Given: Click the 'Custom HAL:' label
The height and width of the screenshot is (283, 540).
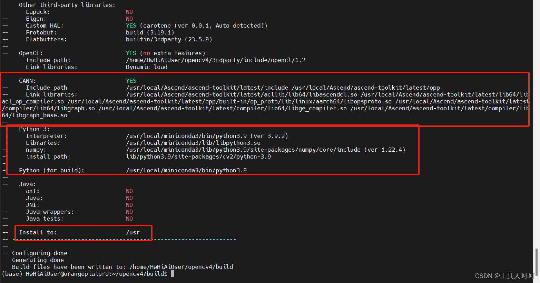Looking at the screenshot, I should click(45, 26).
